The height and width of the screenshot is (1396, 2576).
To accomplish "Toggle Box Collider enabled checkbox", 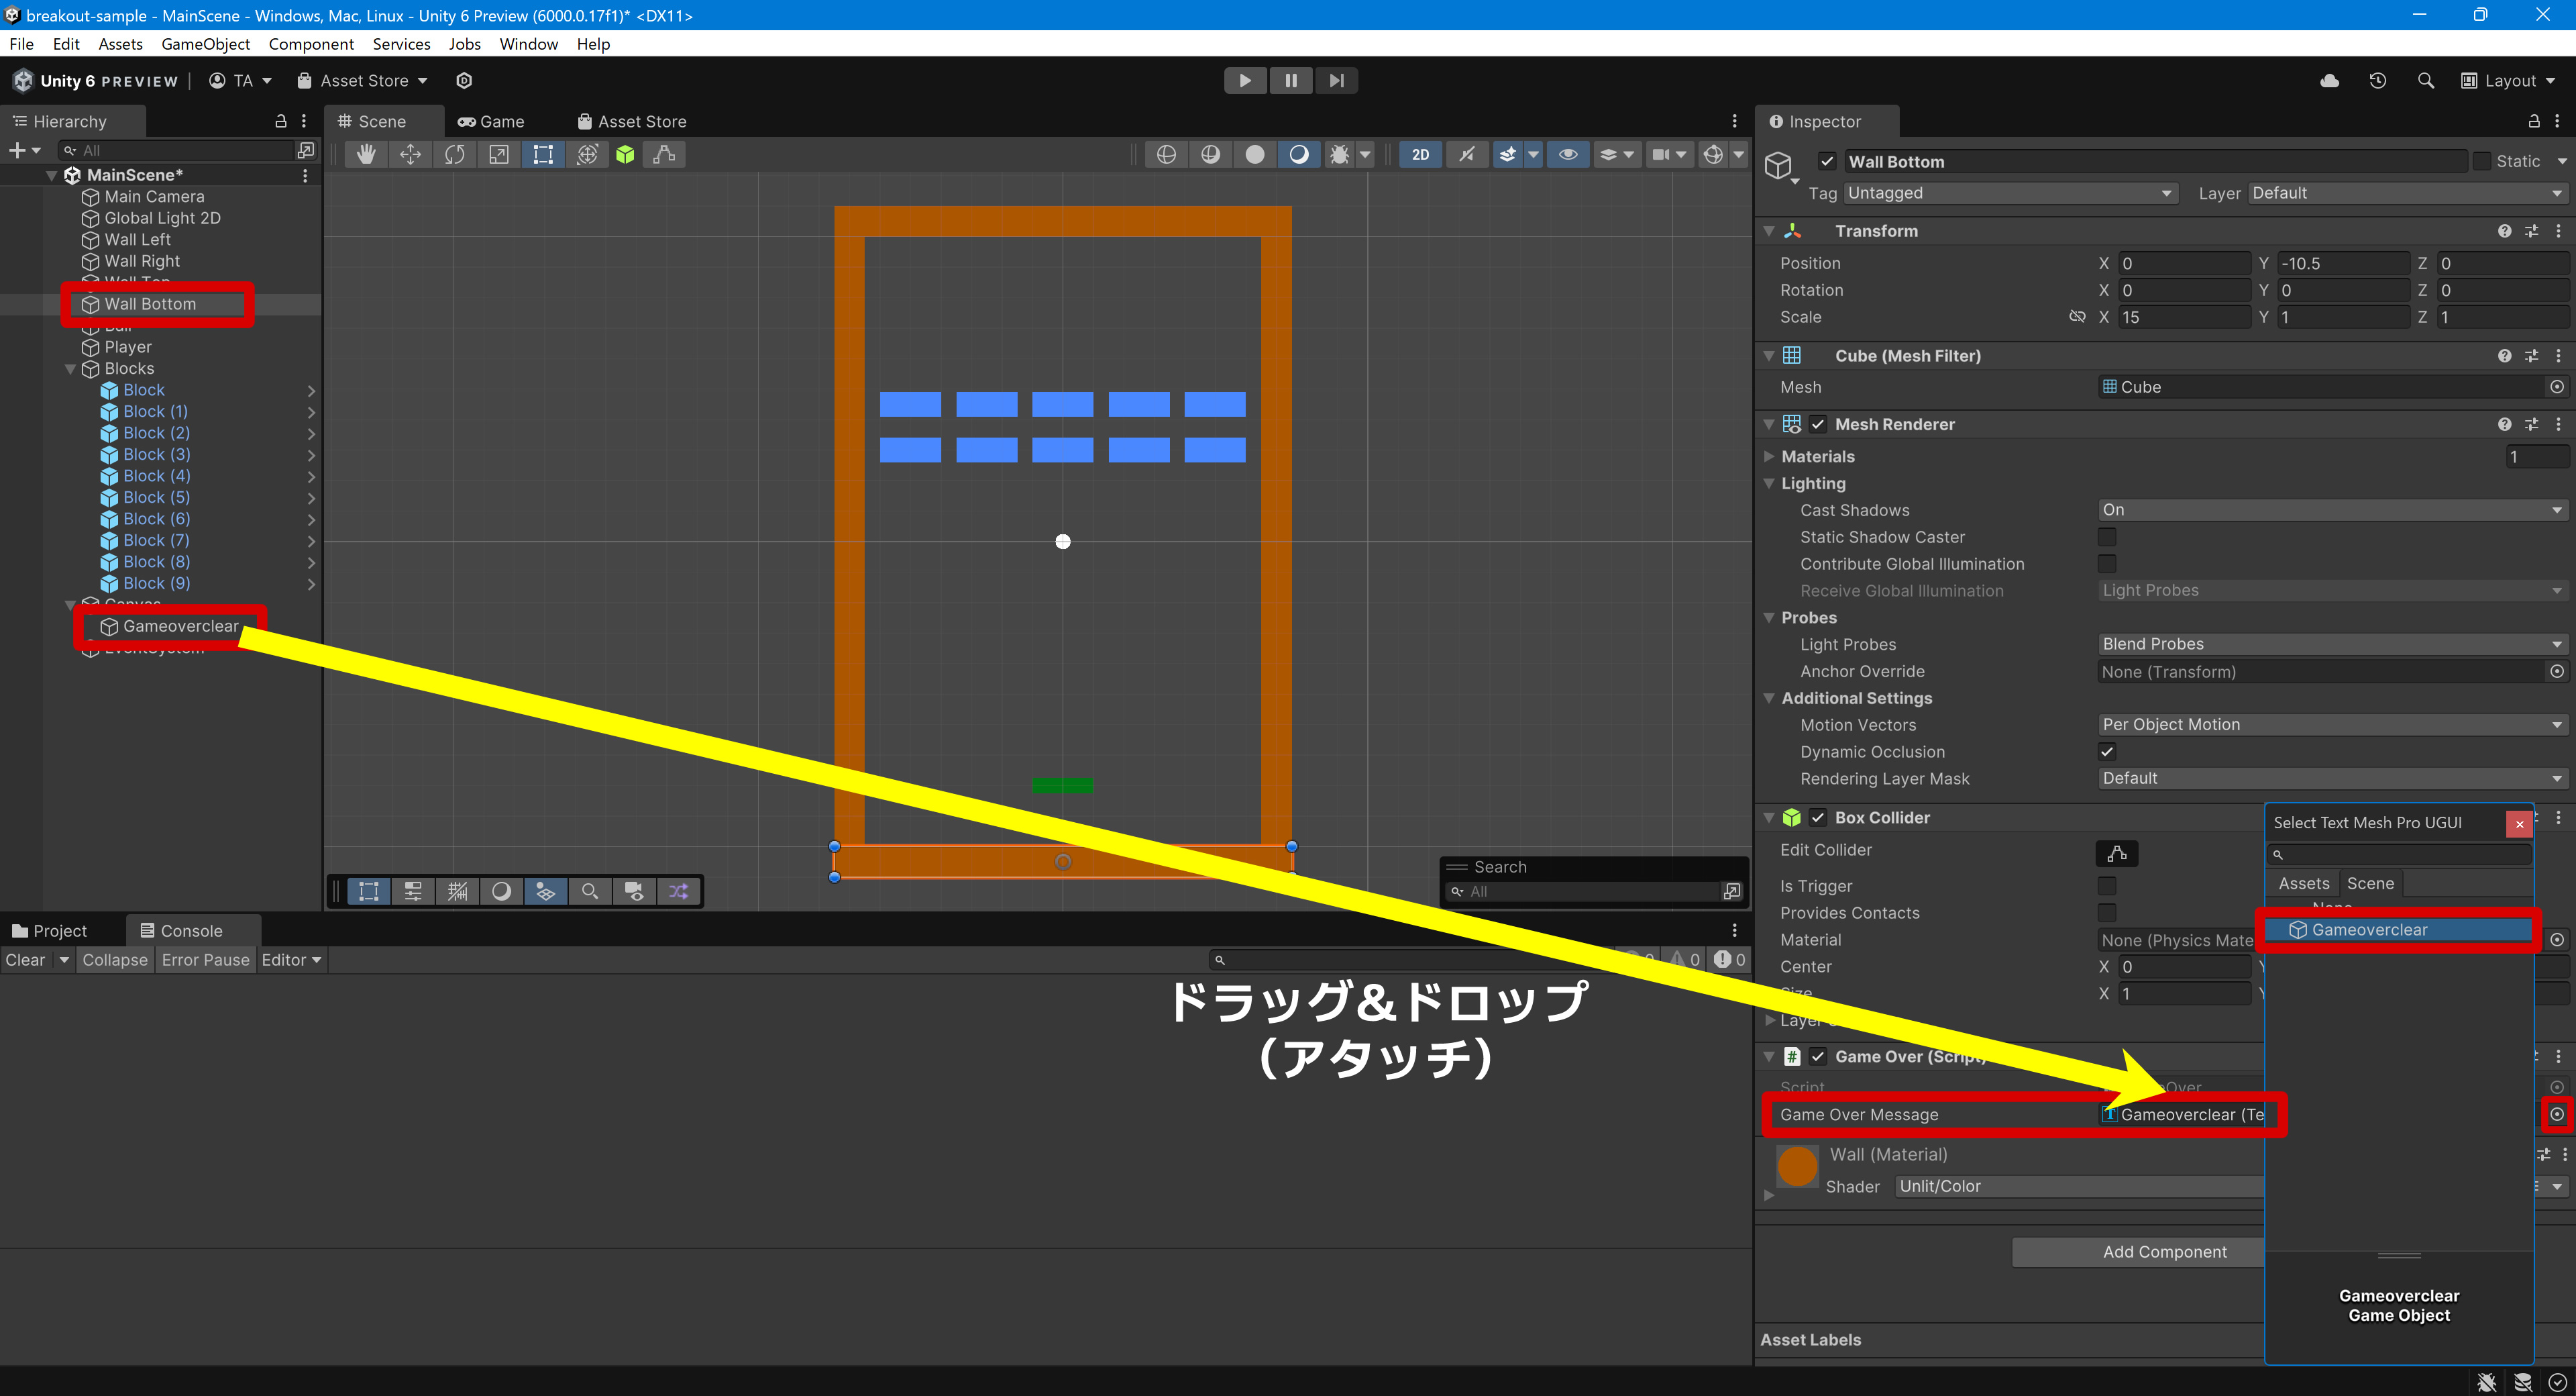I will [1818, 817].
